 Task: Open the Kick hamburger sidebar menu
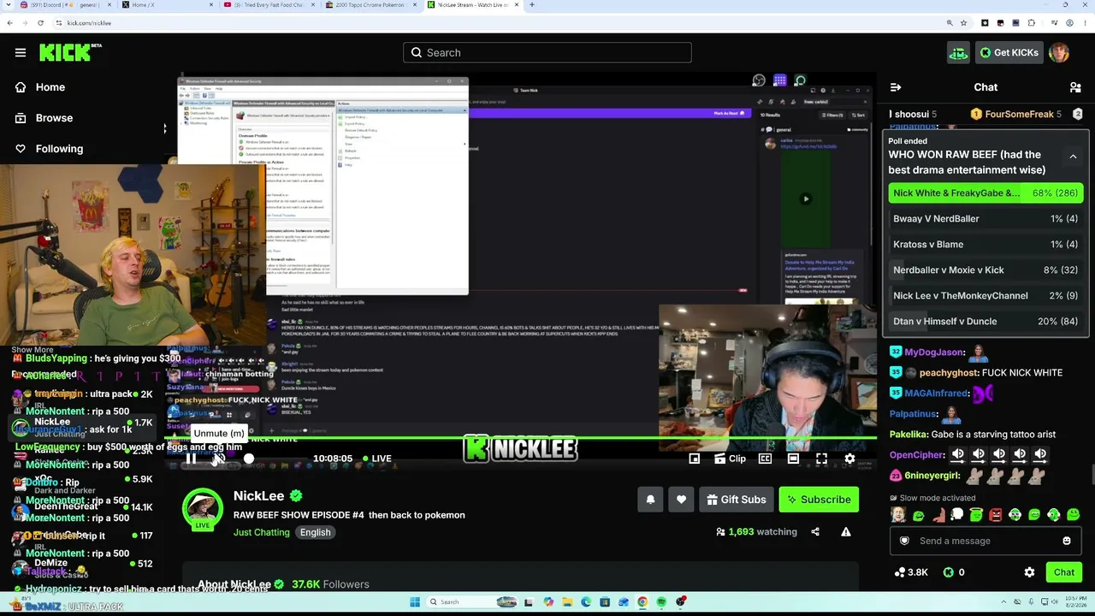21,52
